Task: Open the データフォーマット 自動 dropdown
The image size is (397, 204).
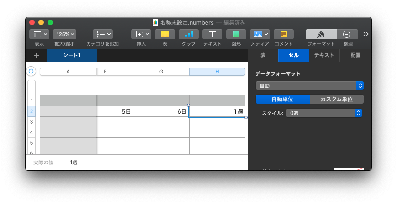Action: point(309,85)
